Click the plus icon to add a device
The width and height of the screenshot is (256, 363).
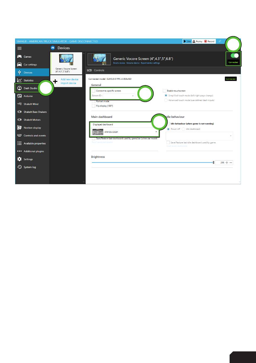click(x=55, y=81)
